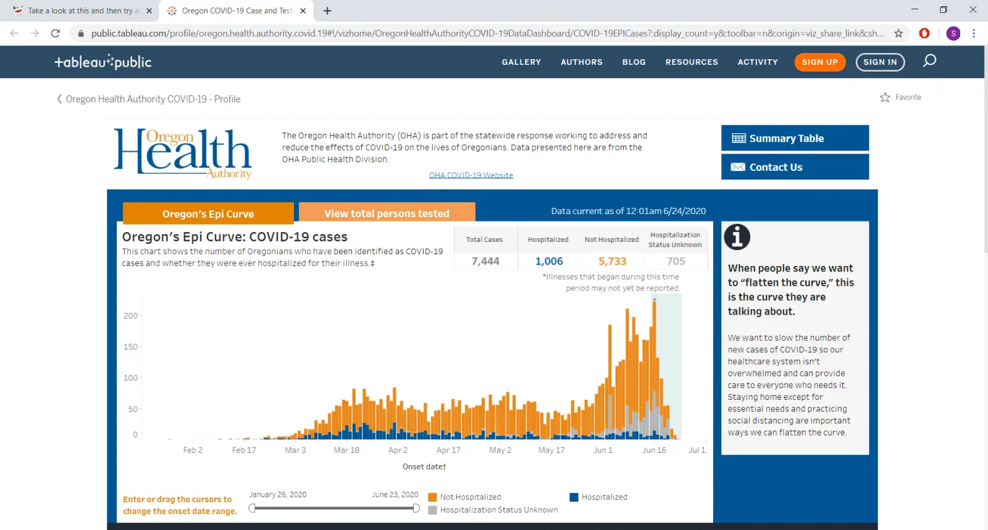Click the orange Not Hospitalized legend swatch
The image size is (988, 530).
(432, 497)
